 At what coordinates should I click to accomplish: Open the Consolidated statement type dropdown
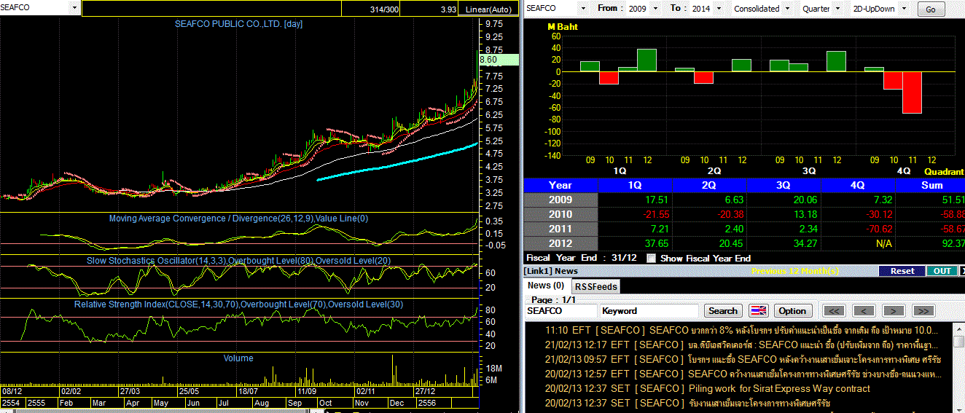click(x=787, y=9)
